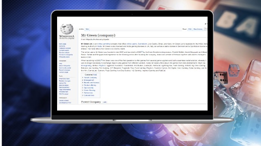261x146 pixels.
Task: Click into the Wikipedia search field
Action: [x=206, y=29]
